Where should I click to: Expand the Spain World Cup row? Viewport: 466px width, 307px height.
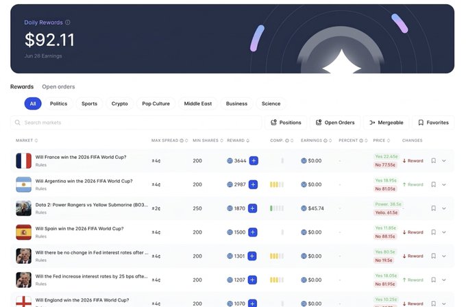(443, 232)
